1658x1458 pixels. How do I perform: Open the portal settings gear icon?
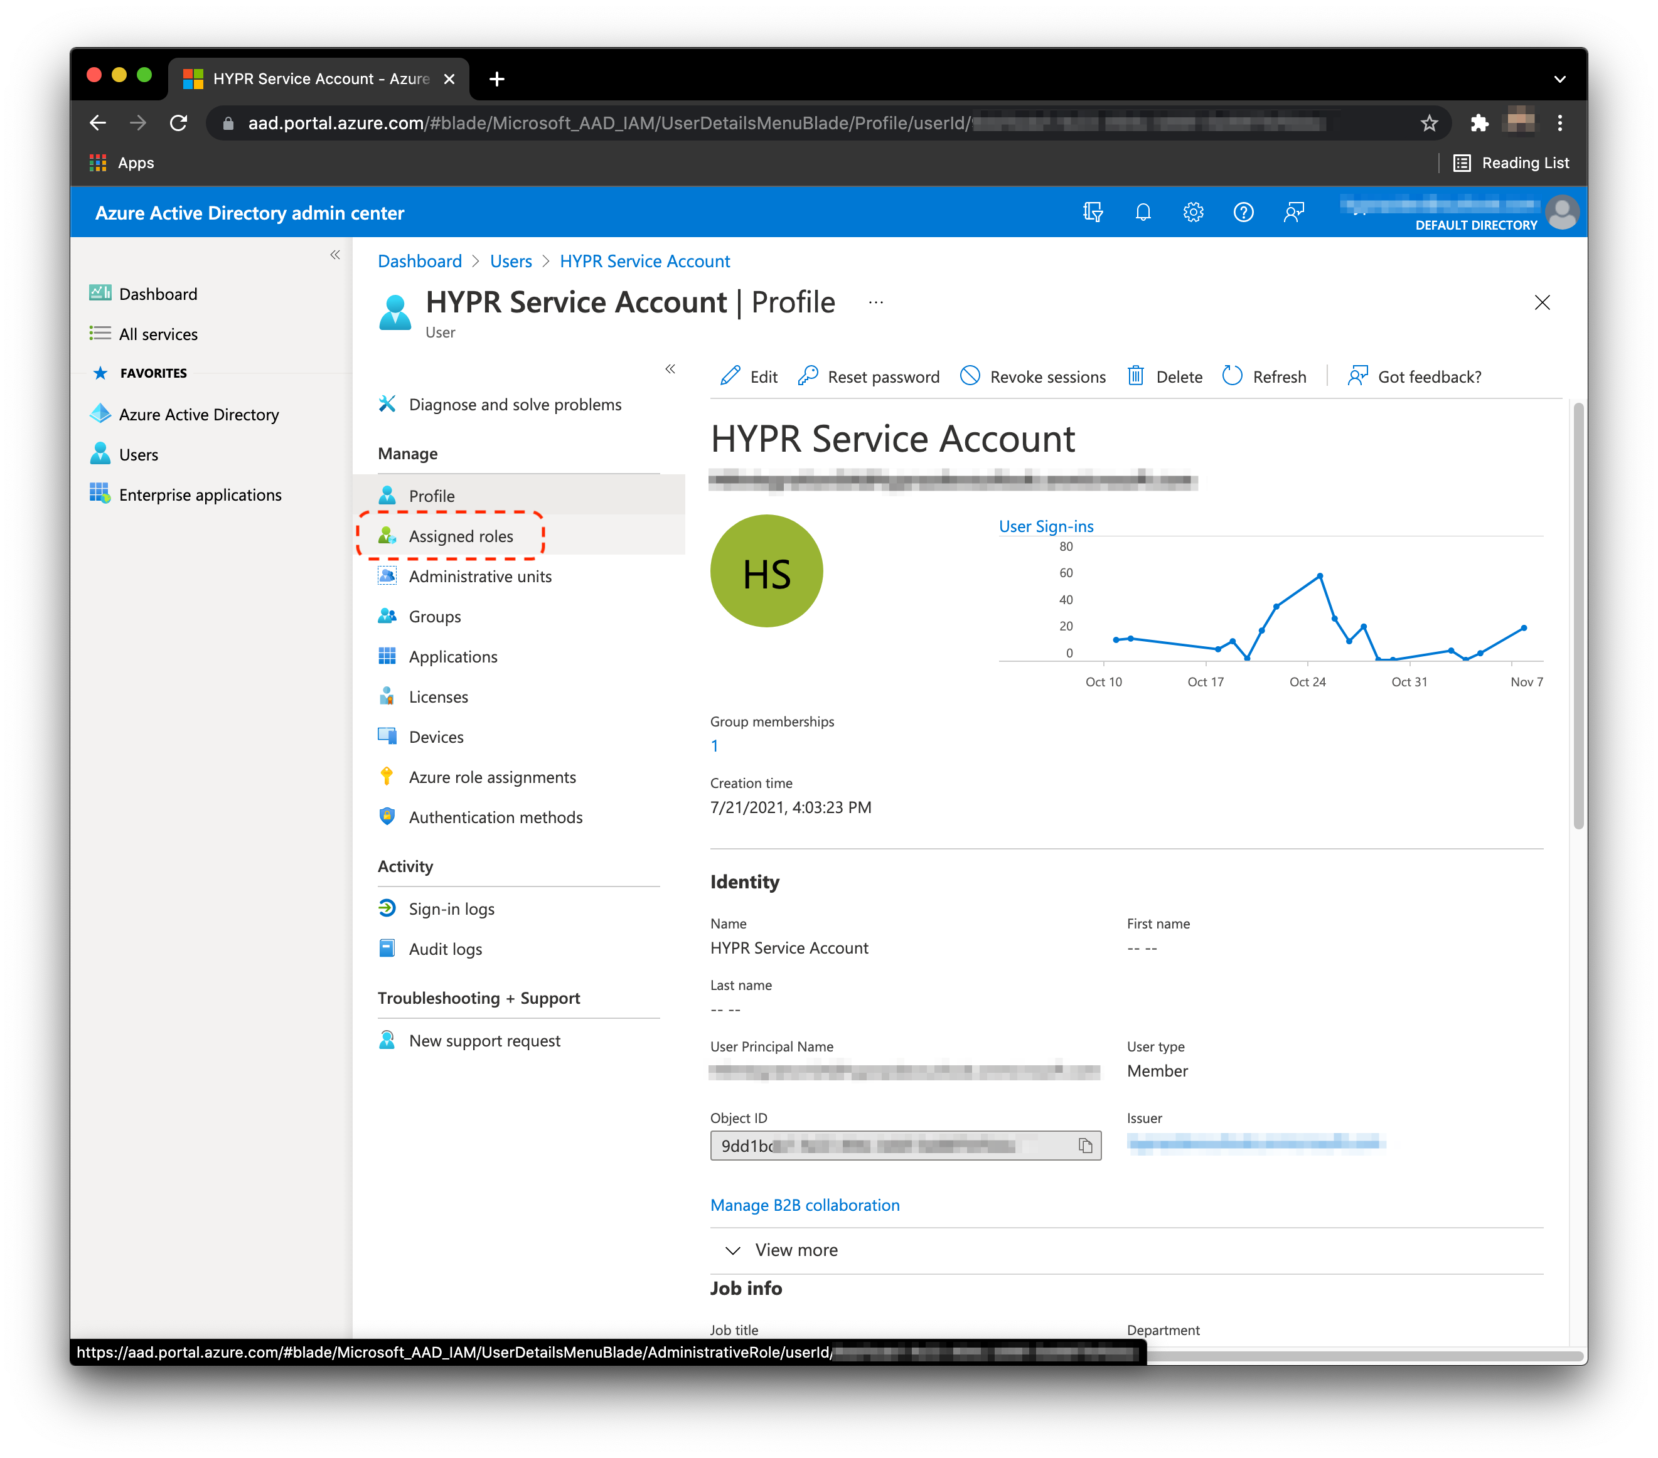(1193, 213)
